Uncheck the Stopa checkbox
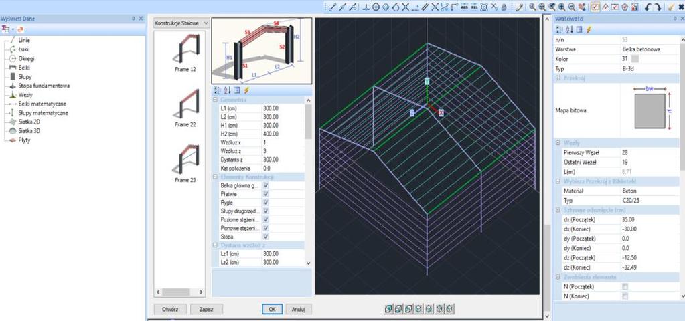This screenshot has width=685, height=321. click(x=266, y=237)
